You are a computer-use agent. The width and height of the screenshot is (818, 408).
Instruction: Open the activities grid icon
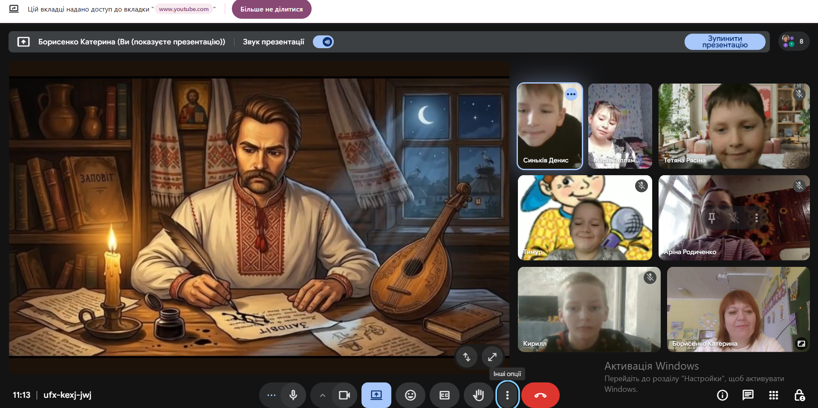[x=773, y=395]
